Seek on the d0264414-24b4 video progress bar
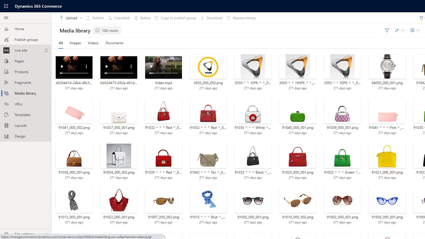 [x=74, y=73]
